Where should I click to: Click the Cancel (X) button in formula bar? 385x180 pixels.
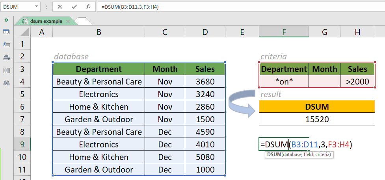tap(60, 7)
